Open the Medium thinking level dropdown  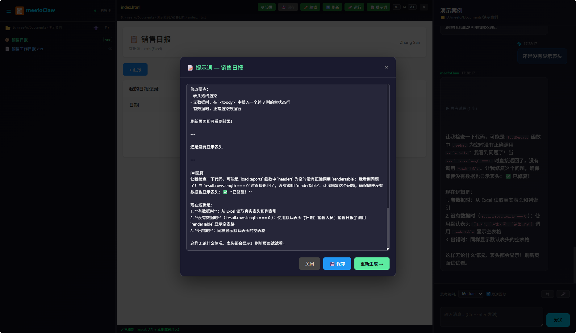tap(471, 293)
